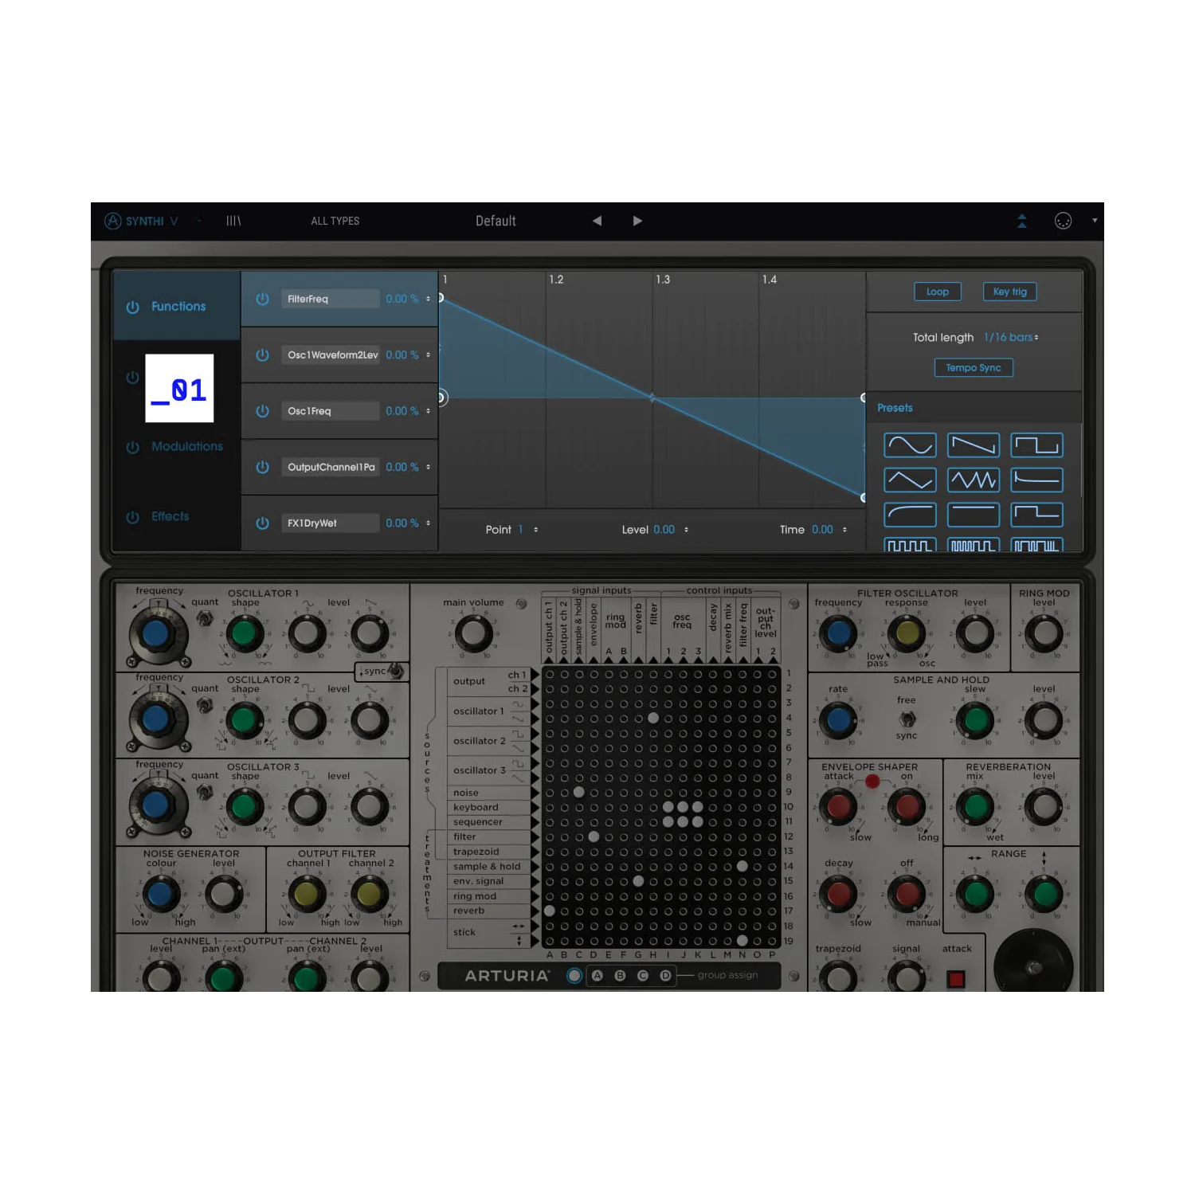Click the Time value stepper arrows
The width and height of the screenshot is (1195, 1195).
(844, 530)
